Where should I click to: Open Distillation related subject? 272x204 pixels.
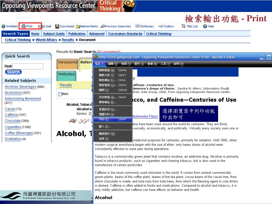13,139
